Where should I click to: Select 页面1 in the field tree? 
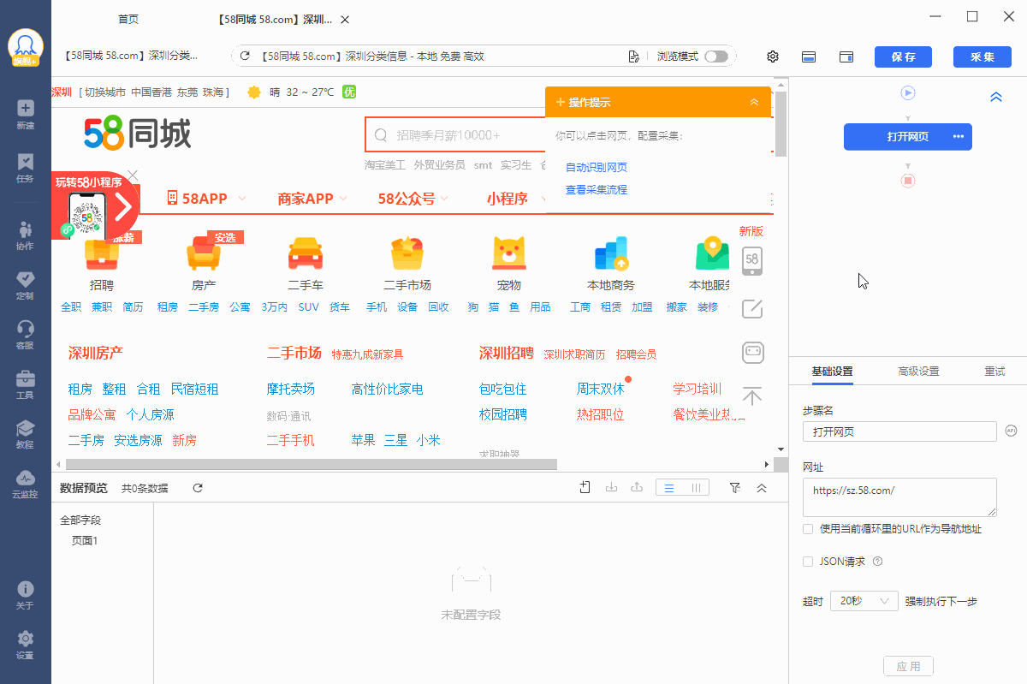coord(85,540)
